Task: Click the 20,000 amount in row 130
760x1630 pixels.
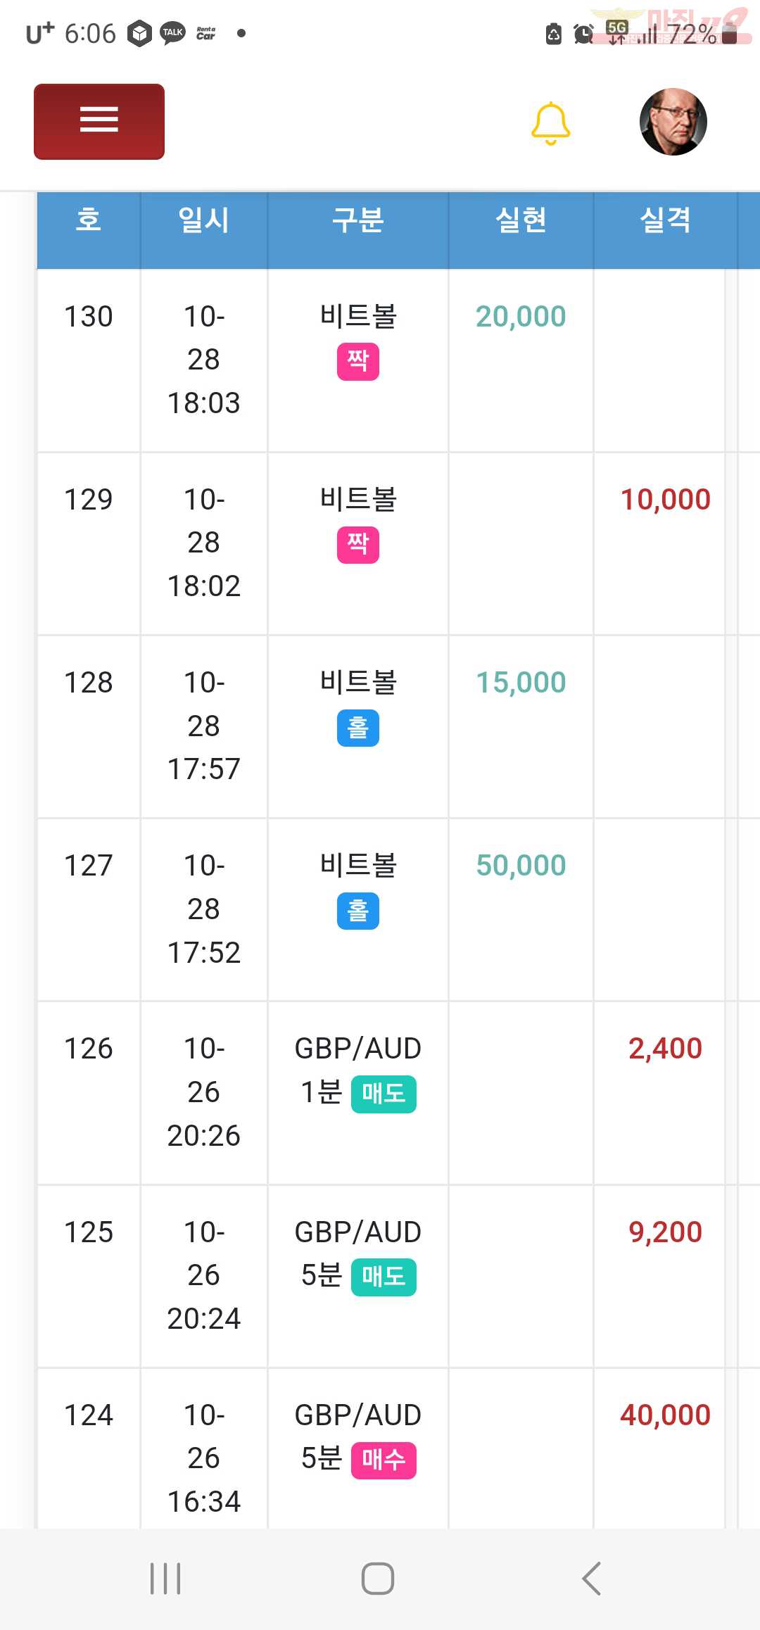Action: (x=521, y=317)
